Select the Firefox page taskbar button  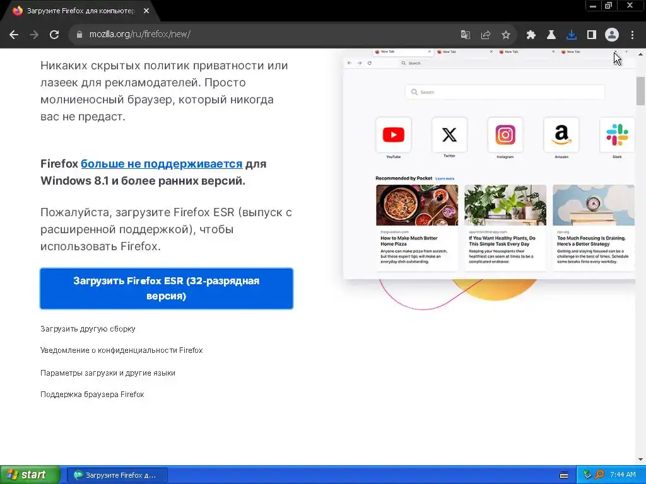click(x=117, y=475)
